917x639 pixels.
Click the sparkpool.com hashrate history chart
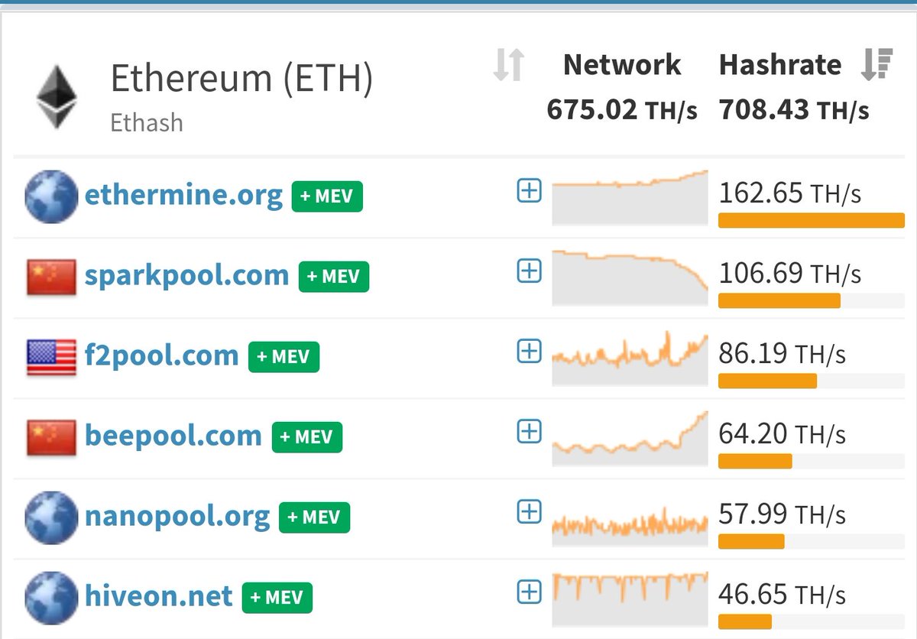(x=630, y=277)
